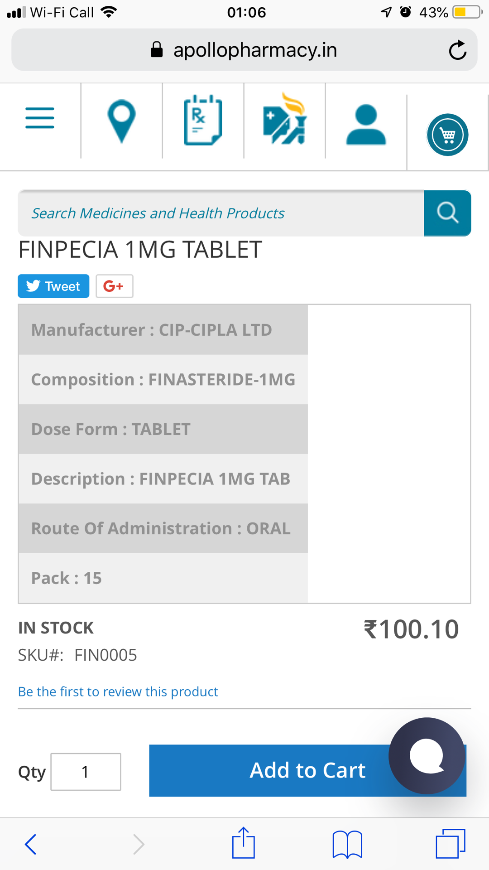
Task: Reload the page with refresh icon
Action: click(x=457, y=50)
